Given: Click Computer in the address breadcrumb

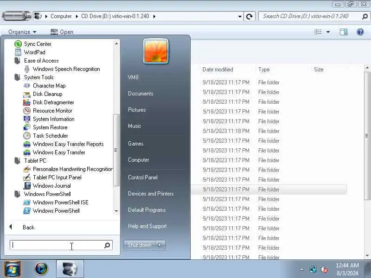Looking at the screenshot, I should (61, 16).
